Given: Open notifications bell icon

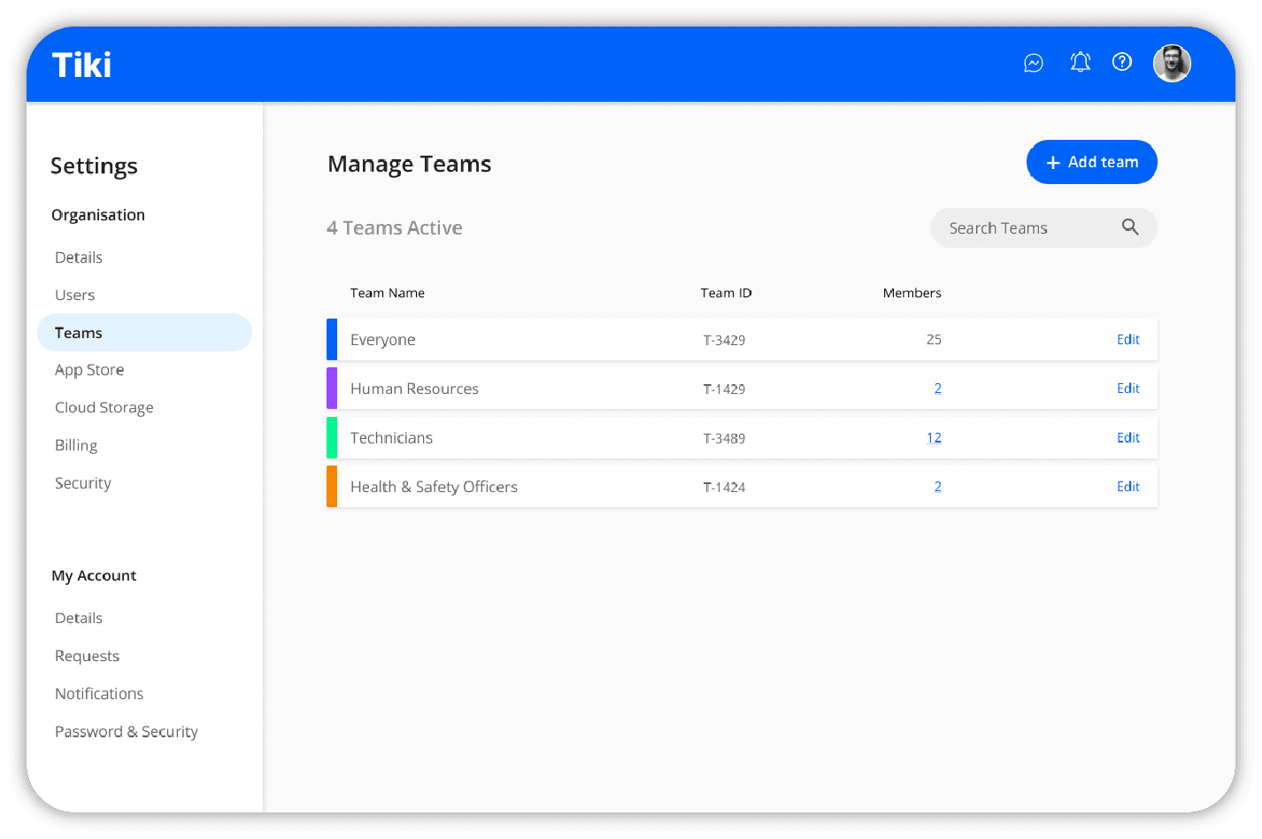Looking at the screenshot, I should tap(1080, 62).
